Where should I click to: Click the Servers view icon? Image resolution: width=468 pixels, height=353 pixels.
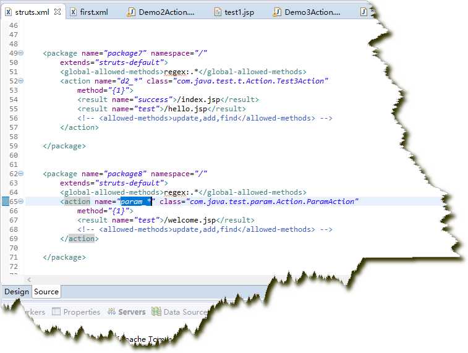[111, 312]
